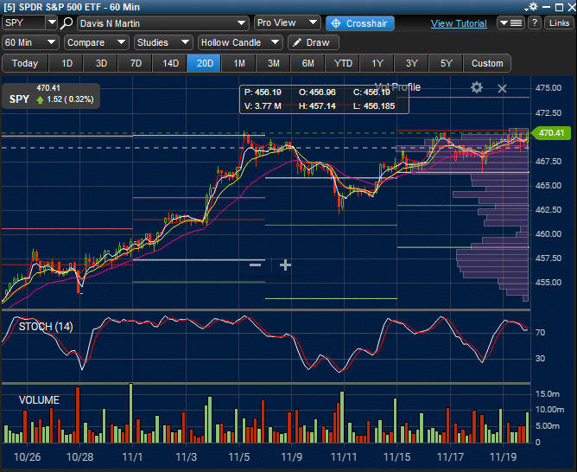577x472 pixels.
Task: Select the 7D range tab
Action: click(136, 63)
